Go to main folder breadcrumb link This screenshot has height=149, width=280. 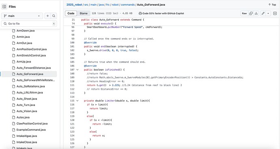[93, 4]
